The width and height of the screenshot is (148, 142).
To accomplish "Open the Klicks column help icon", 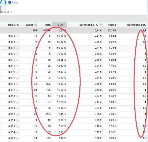I will pos(36,25).
